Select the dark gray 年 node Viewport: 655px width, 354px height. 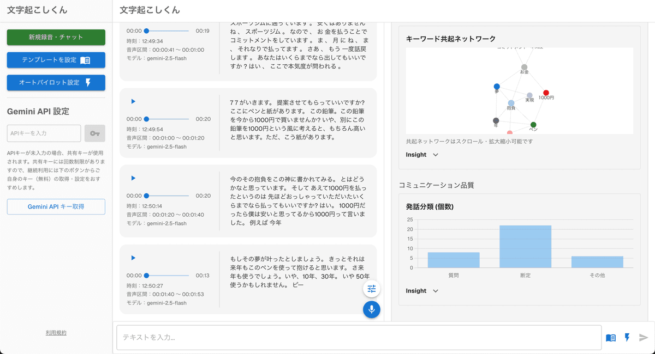496,120
